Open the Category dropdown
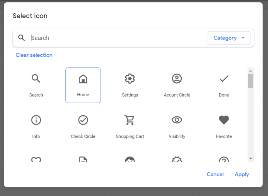Viewport: 268px width, 196px height. click(x=229, y=38)
